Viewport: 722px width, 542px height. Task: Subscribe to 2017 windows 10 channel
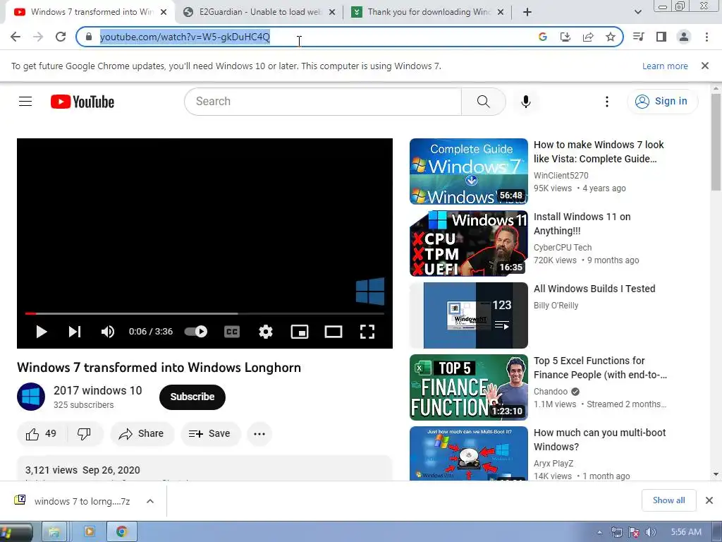tap(192, 397)
